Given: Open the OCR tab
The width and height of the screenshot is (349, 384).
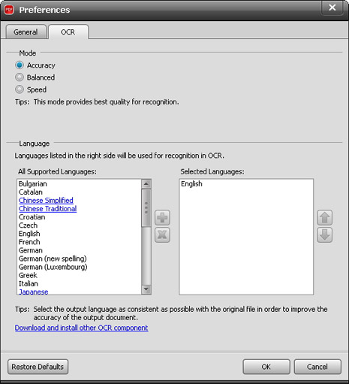Looking at the screenshot, I should (x=68, y=32).
